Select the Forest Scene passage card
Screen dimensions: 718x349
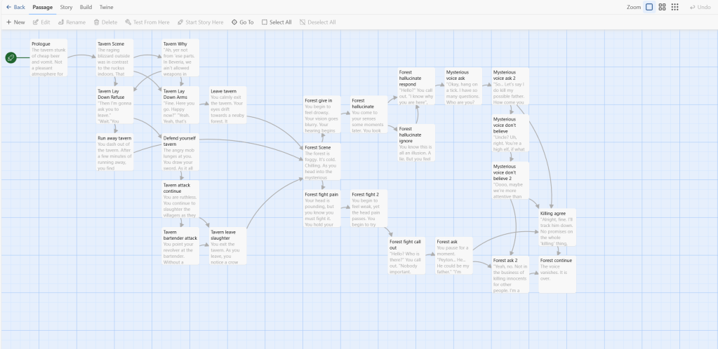321,162
